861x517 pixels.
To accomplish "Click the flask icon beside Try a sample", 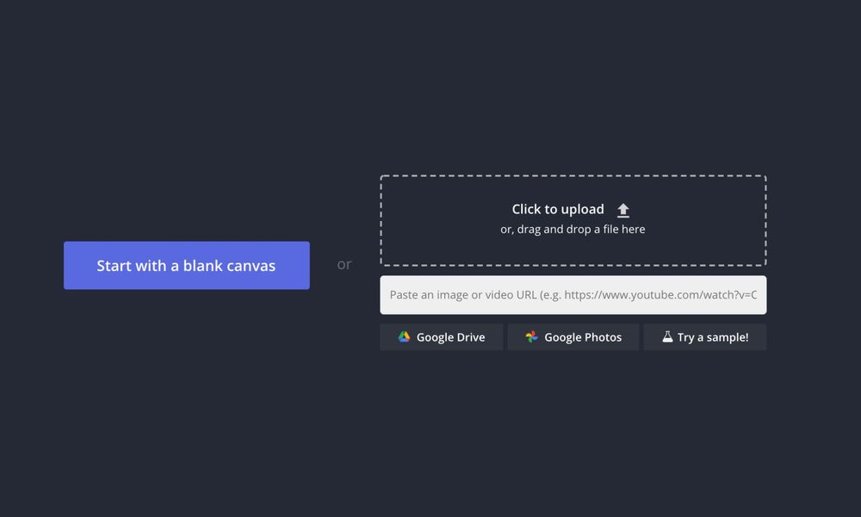I will point(666,337).
